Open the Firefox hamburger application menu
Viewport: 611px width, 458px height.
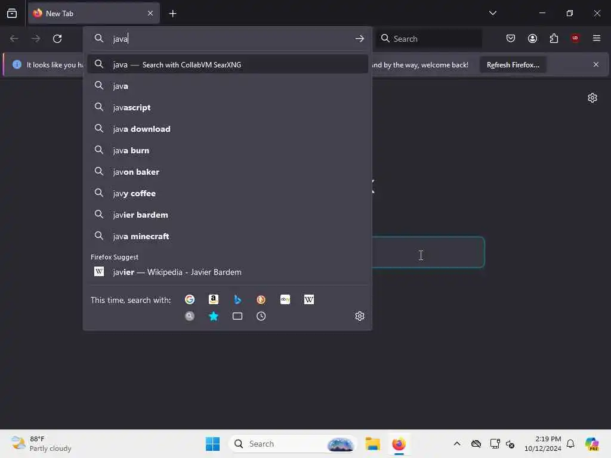pos(597,38)
